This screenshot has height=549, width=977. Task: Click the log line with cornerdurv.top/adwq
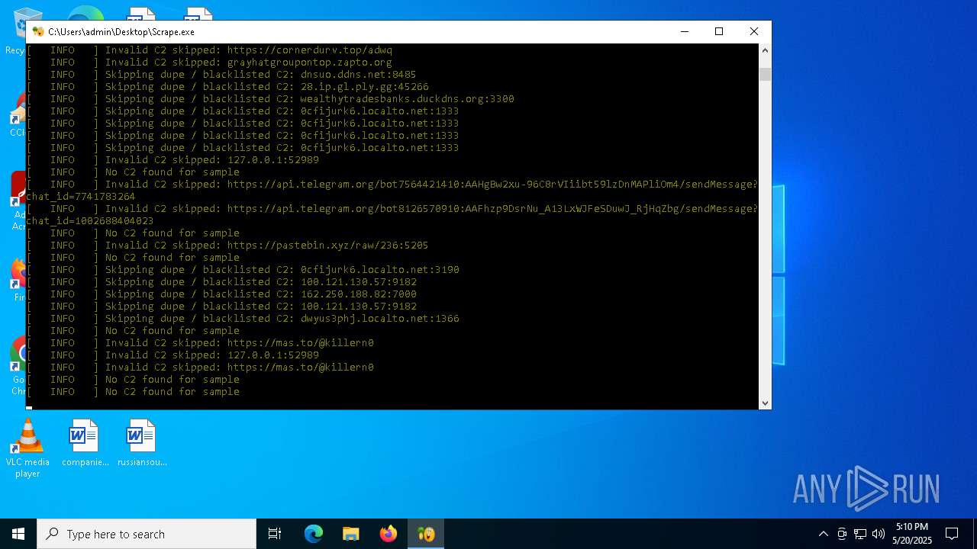point(209,50)
